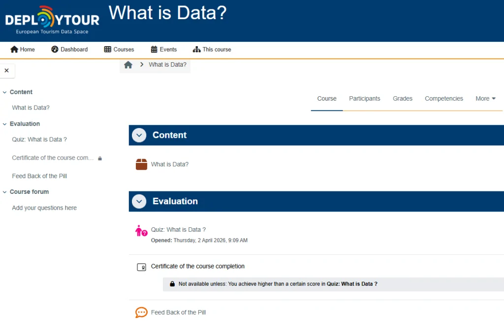Click the lock icon beside sidebar certificate
This screenshot has width=504, height=321.
click(100, 159)
